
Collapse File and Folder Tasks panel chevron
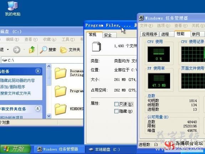click(x=38, y=109)
